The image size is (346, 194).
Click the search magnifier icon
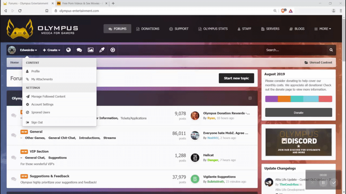(x=331, y=50)
